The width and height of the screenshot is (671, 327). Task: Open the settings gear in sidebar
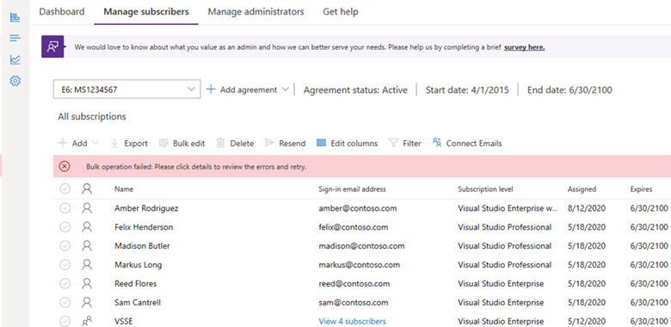point(15,81)
